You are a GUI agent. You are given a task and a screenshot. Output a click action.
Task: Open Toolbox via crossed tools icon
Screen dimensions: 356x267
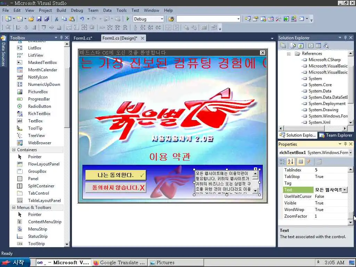point(278,19)
